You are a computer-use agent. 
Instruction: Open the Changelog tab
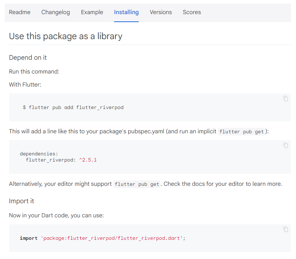click(56, 12)
